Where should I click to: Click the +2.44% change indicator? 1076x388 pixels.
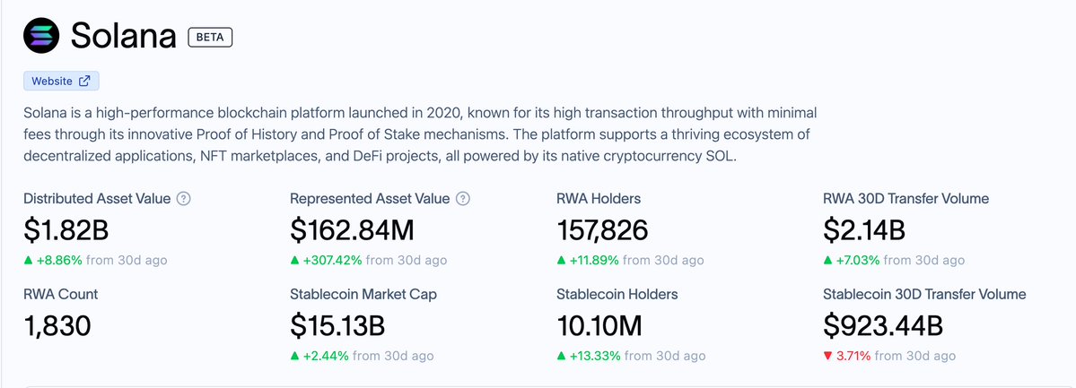(x=319, y=357)
